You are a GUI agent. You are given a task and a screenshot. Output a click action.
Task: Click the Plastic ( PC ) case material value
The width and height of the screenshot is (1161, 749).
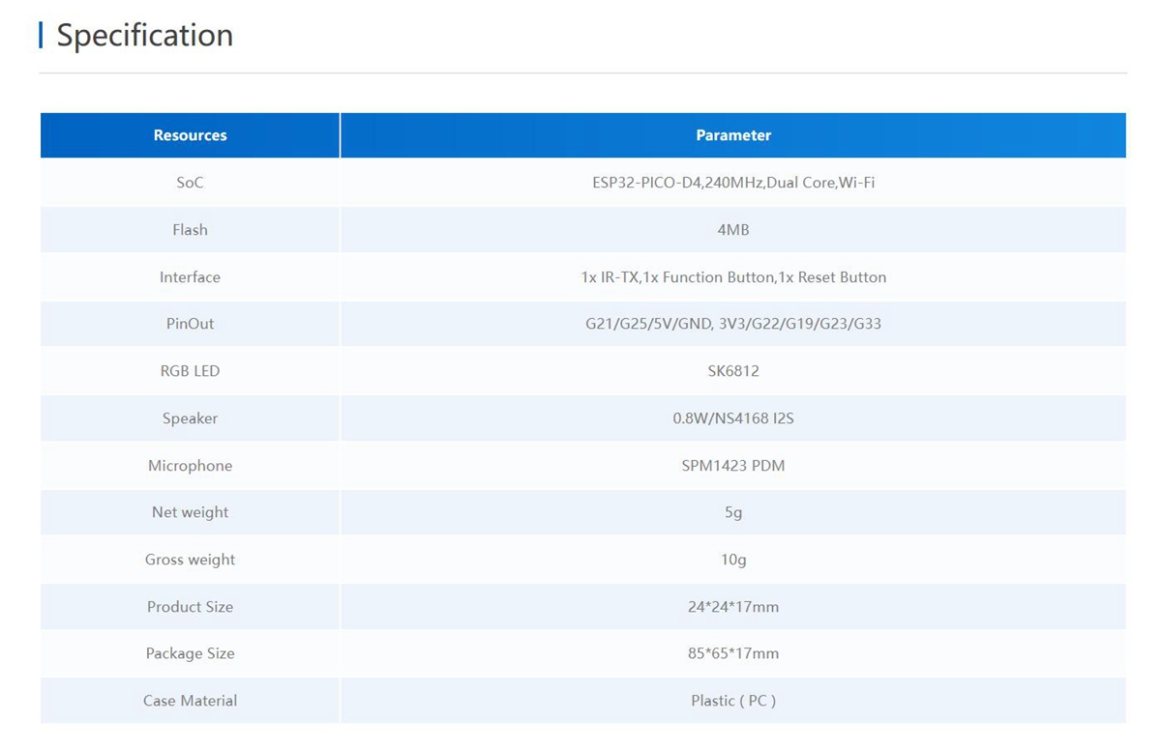tap(733, 701)
